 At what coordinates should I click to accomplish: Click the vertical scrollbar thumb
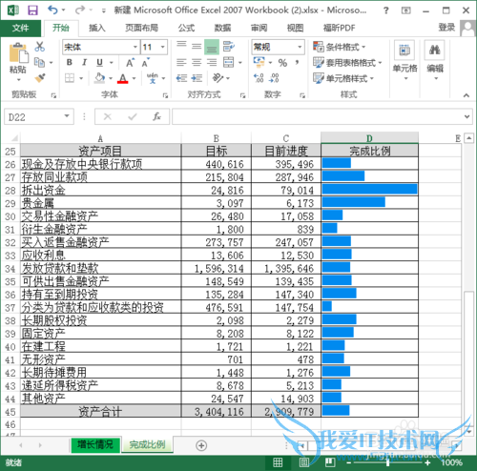(468, 358)
